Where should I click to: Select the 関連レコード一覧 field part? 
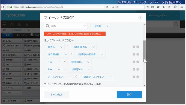(12, 83)
